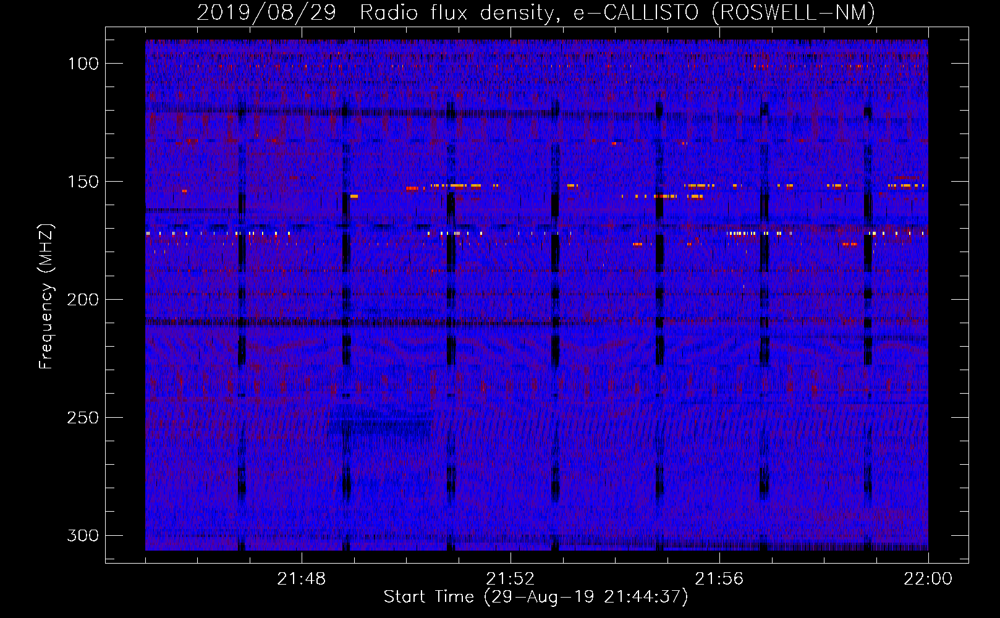Click the time tick label "21:48"
Viewport: 1000px width, 618px height.
pyautogui.click(x=302, y=579)
